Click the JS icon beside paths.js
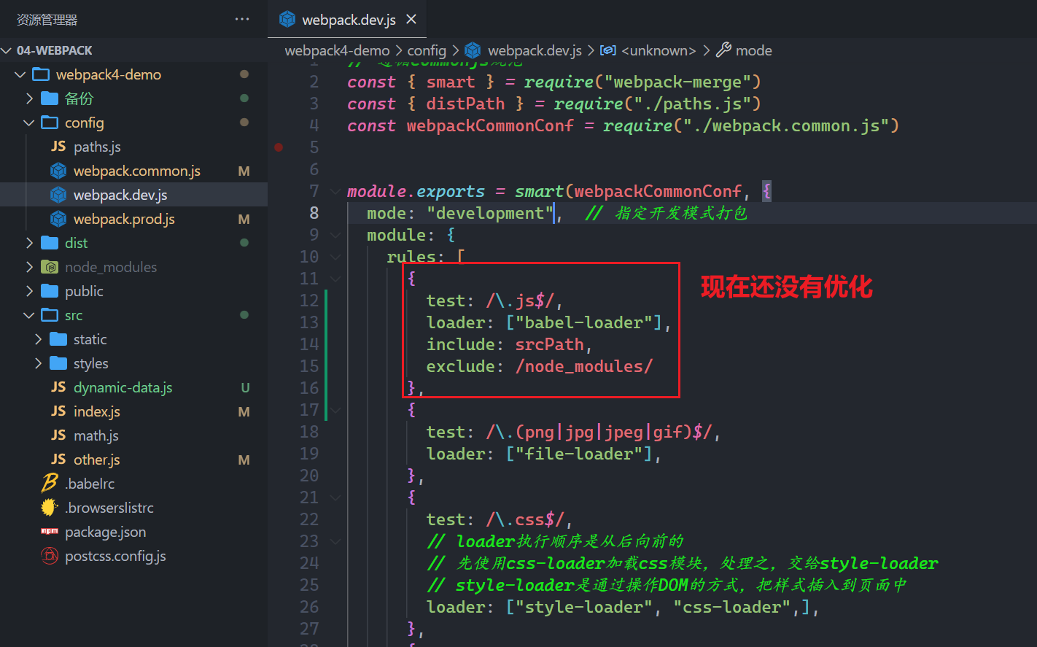 58,147
